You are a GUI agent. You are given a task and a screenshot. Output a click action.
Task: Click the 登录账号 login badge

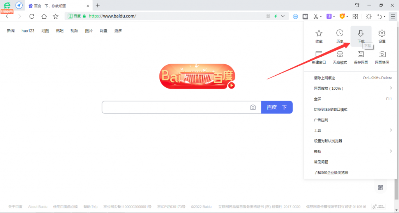pos(7,12)
